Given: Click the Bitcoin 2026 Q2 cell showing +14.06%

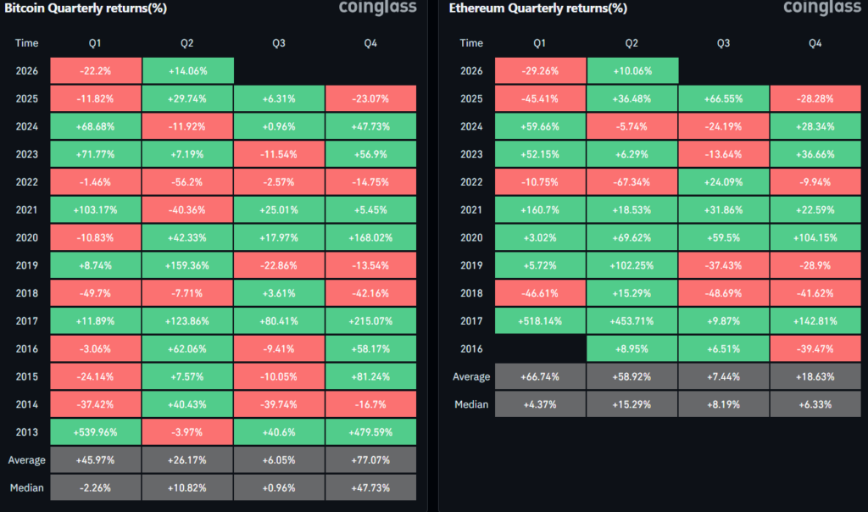Looking at the screenshot, I should (187, 70).
